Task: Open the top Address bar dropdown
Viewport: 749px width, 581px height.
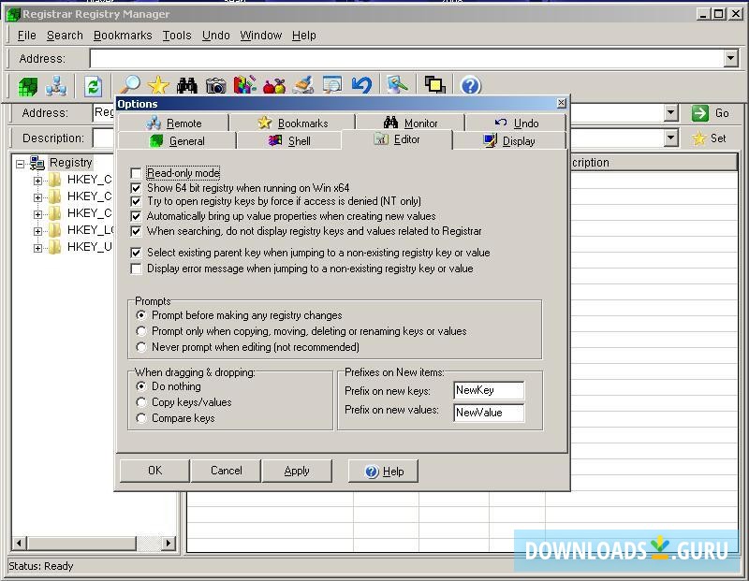Action: tap(730, 59)
